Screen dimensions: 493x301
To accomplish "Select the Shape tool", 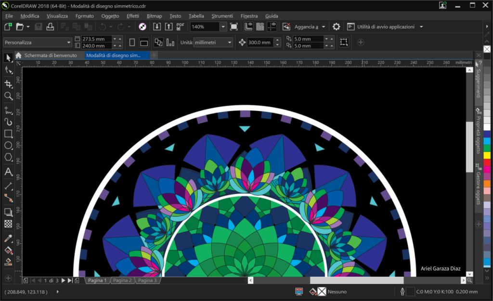I will [7, 71].
